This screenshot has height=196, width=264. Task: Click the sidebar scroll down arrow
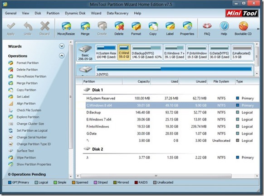point(71,177)
